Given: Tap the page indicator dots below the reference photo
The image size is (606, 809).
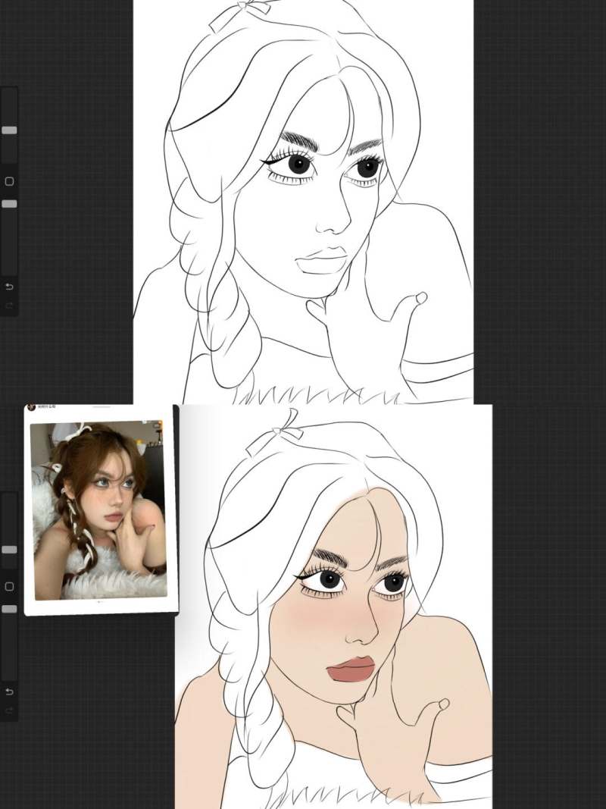Looking at the screenshot, I should tap(101, 602).
